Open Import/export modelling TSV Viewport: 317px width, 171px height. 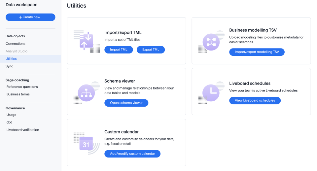[257, 52]
